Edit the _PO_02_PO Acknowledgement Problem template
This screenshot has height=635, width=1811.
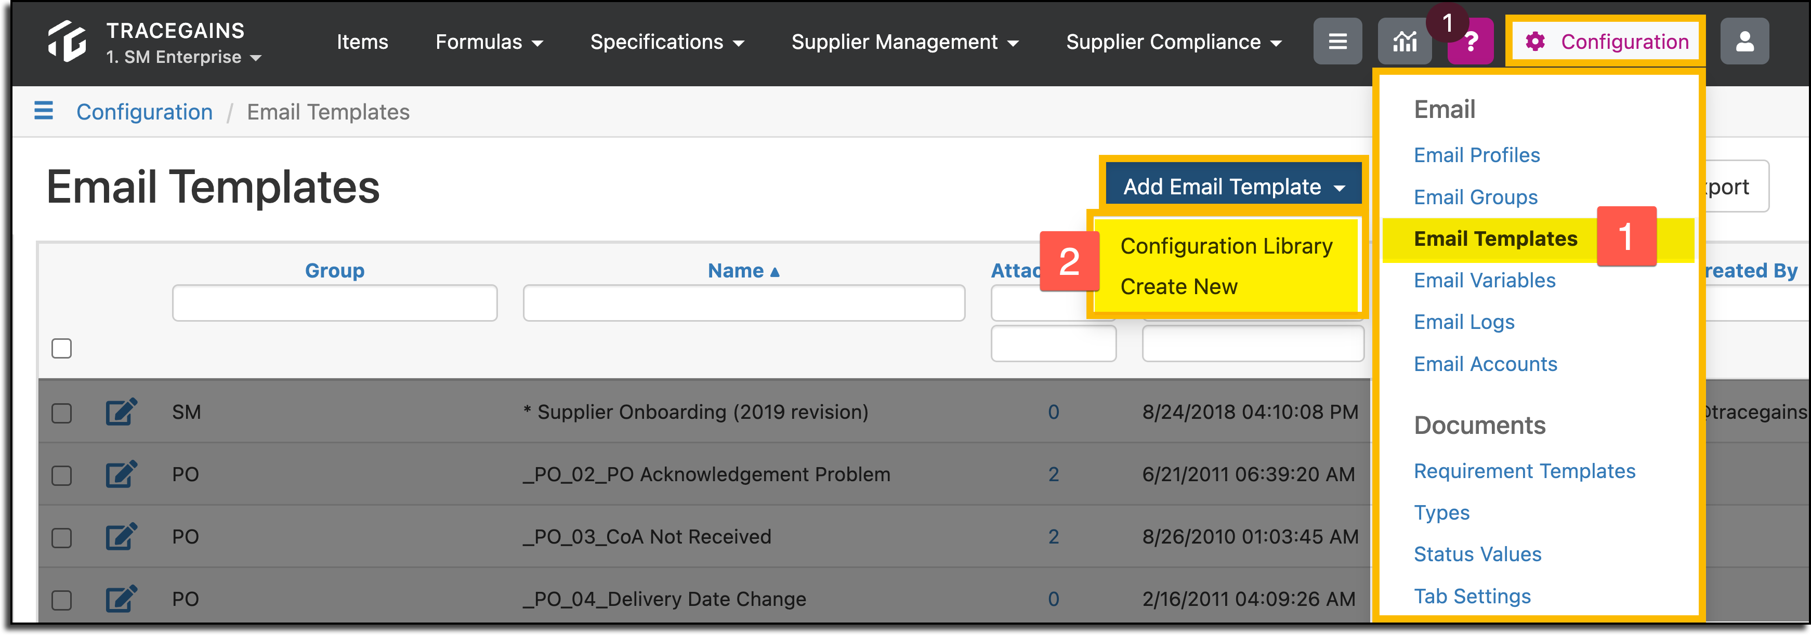tap(121, 474)
